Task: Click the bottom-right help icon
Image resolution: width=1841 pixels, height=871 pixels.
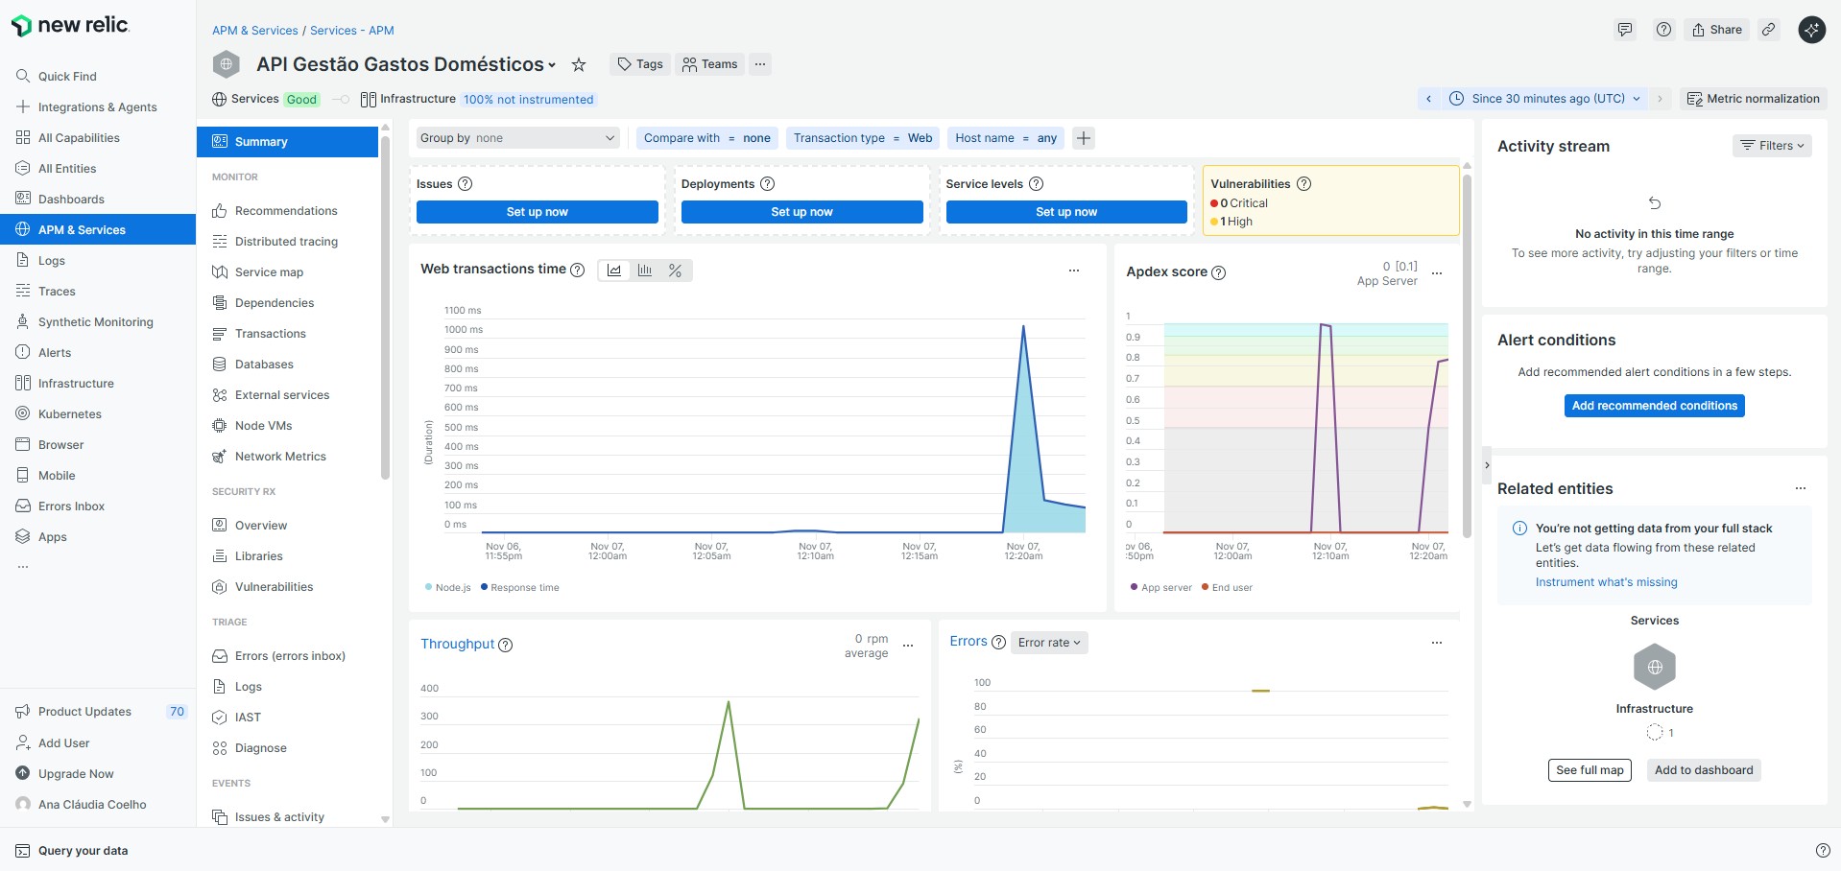Action: (x=1823, y=851)
